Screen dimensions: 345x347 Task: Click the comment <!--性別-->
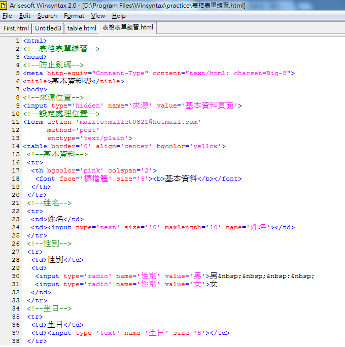pyautogui.click(x=49, y=244)
